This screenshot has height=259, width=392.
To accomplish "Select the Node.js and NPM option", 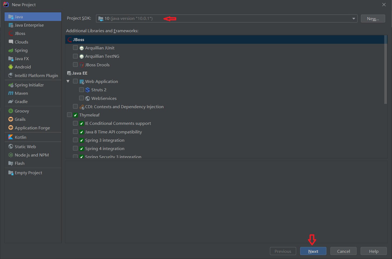I will click(x=32, y=155).
